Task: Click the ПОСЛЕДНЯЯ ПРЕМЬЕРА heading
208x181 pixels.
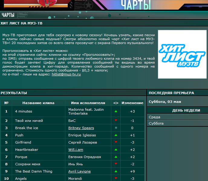Action: point(171,93)
